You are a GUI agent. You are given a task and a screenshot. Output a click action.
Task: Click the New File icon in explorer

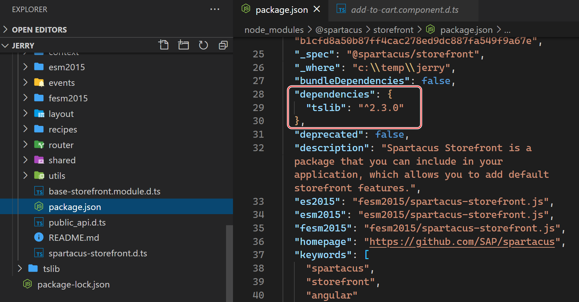tap(164, 45)
